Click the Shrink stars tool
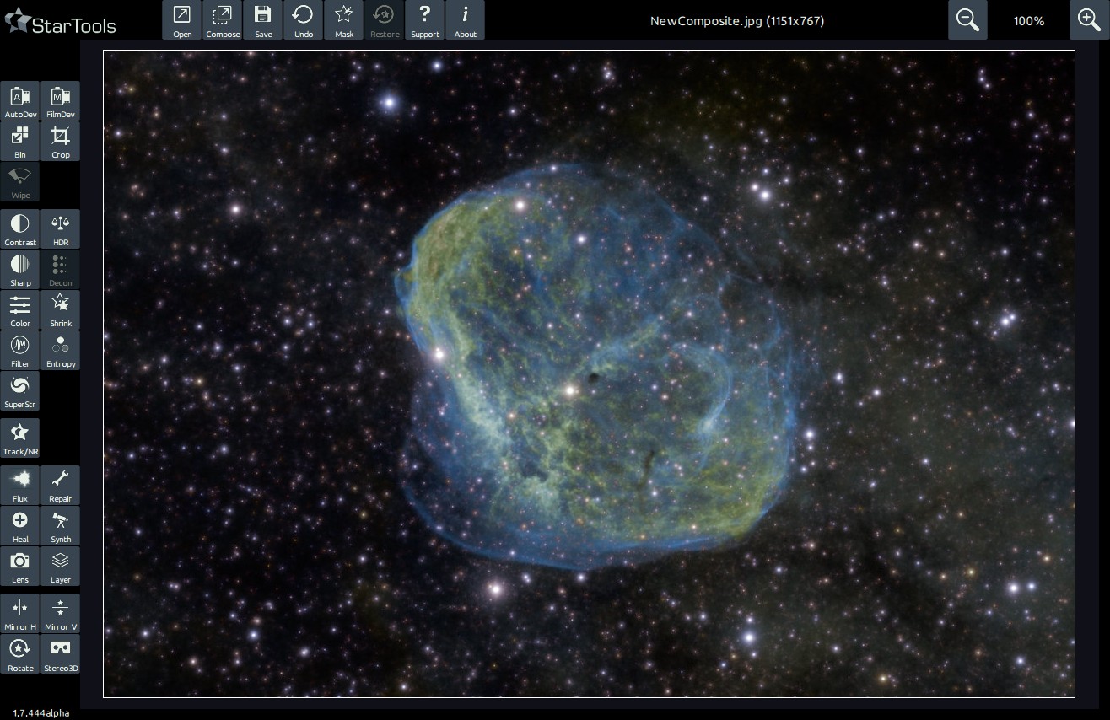This screenshot has height=720, width=1110. tap(60, 309)
